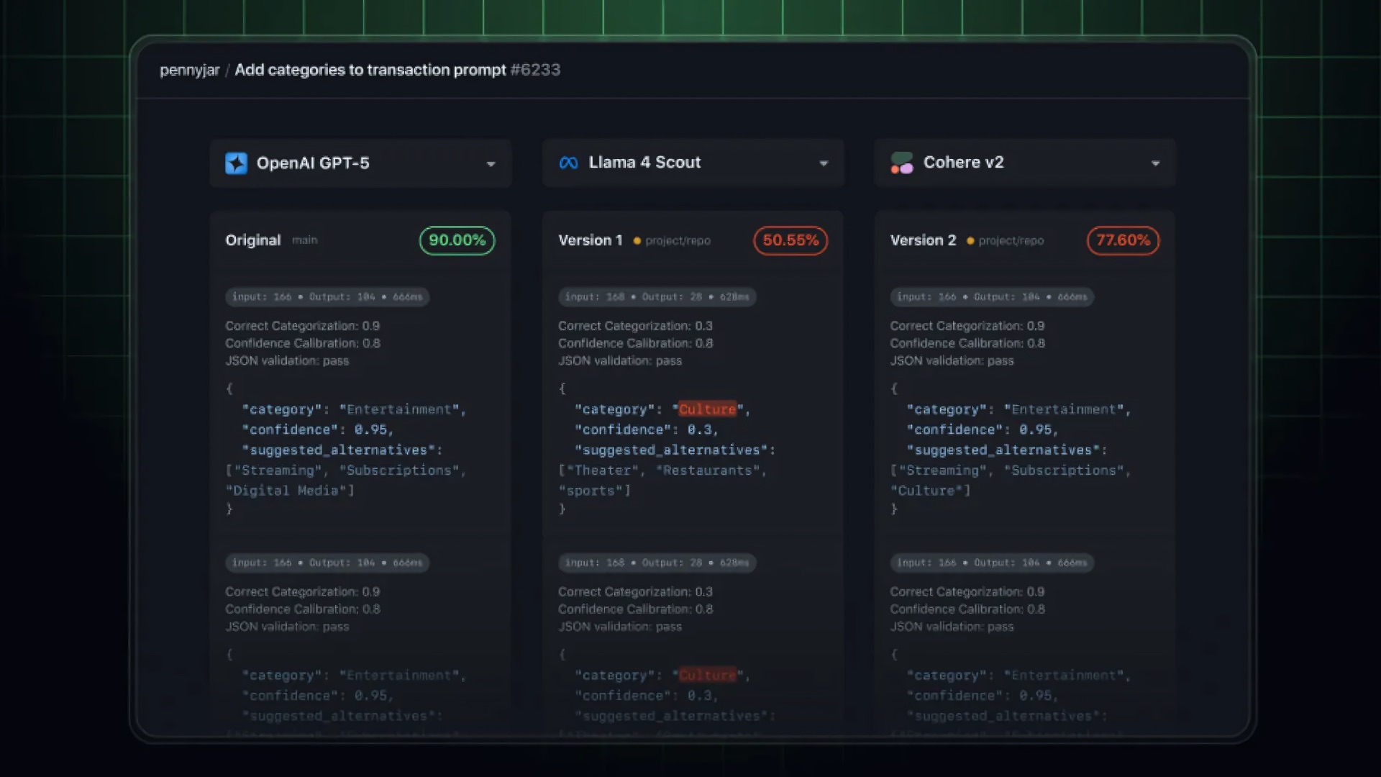Select the main branch label on Original
The width and height of the screenshot is (1381, 777).
click(304, 240)
